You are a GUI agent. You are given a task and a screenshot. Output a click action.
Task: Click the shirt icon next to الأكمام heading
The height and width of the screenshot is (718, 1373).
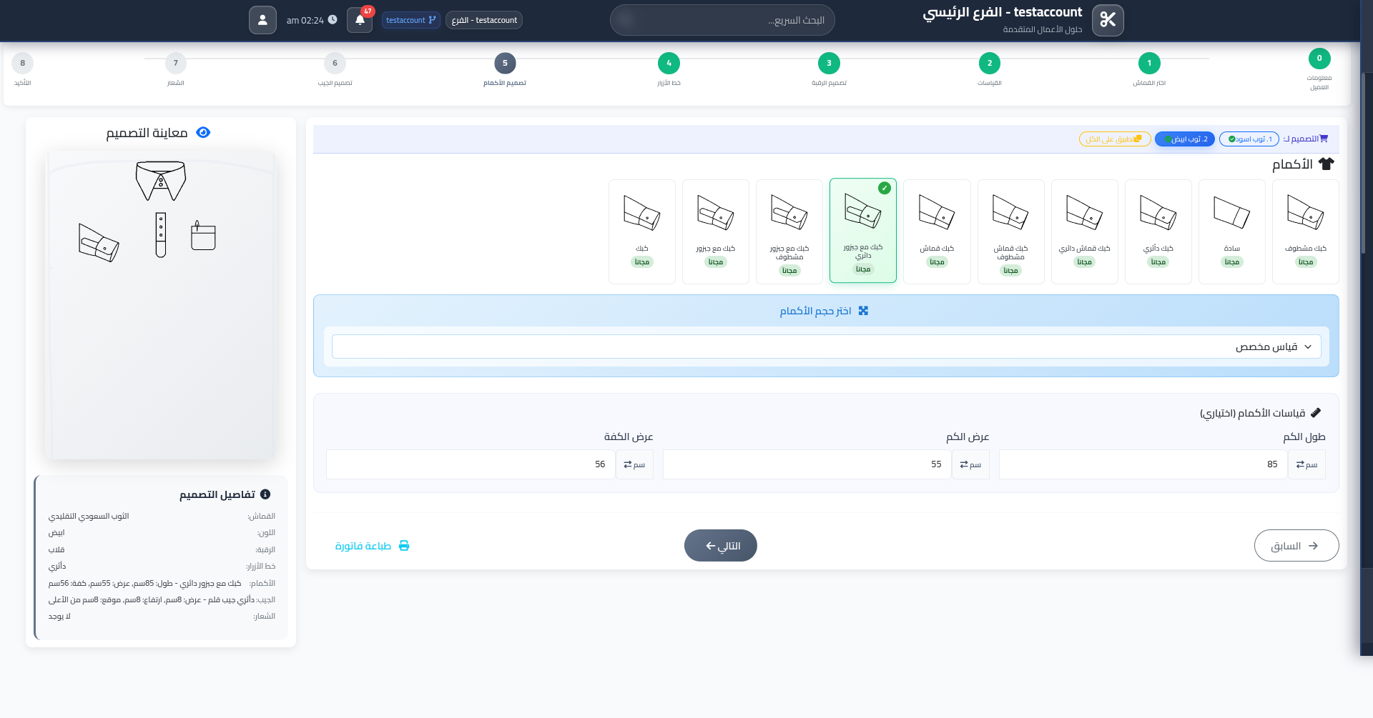(1328, 163)
